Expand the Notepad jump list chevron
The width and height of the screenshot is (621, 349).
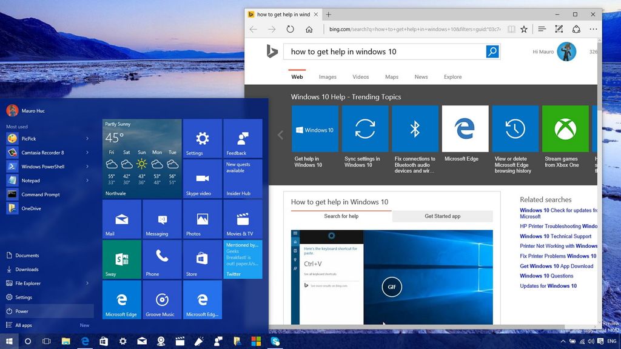[87, 180]
